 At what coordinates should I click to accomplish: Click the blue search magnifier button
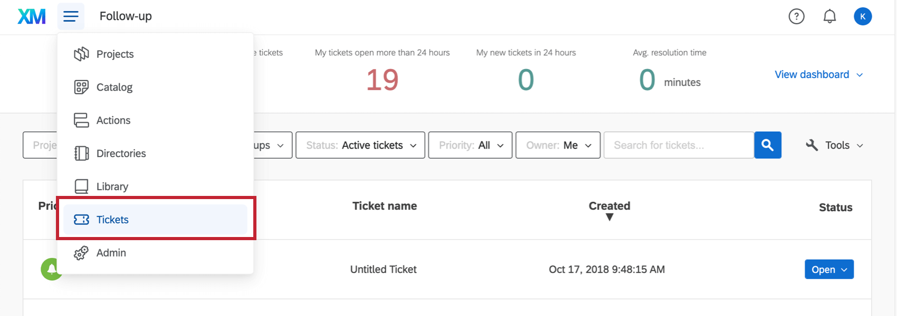pyautogui.click(x=768, y=145)
